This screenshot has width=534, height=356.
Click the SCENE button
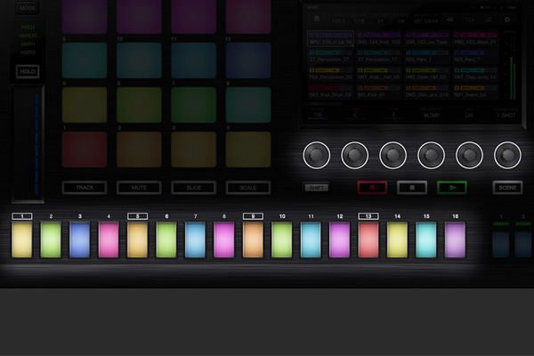click(507, 188)
